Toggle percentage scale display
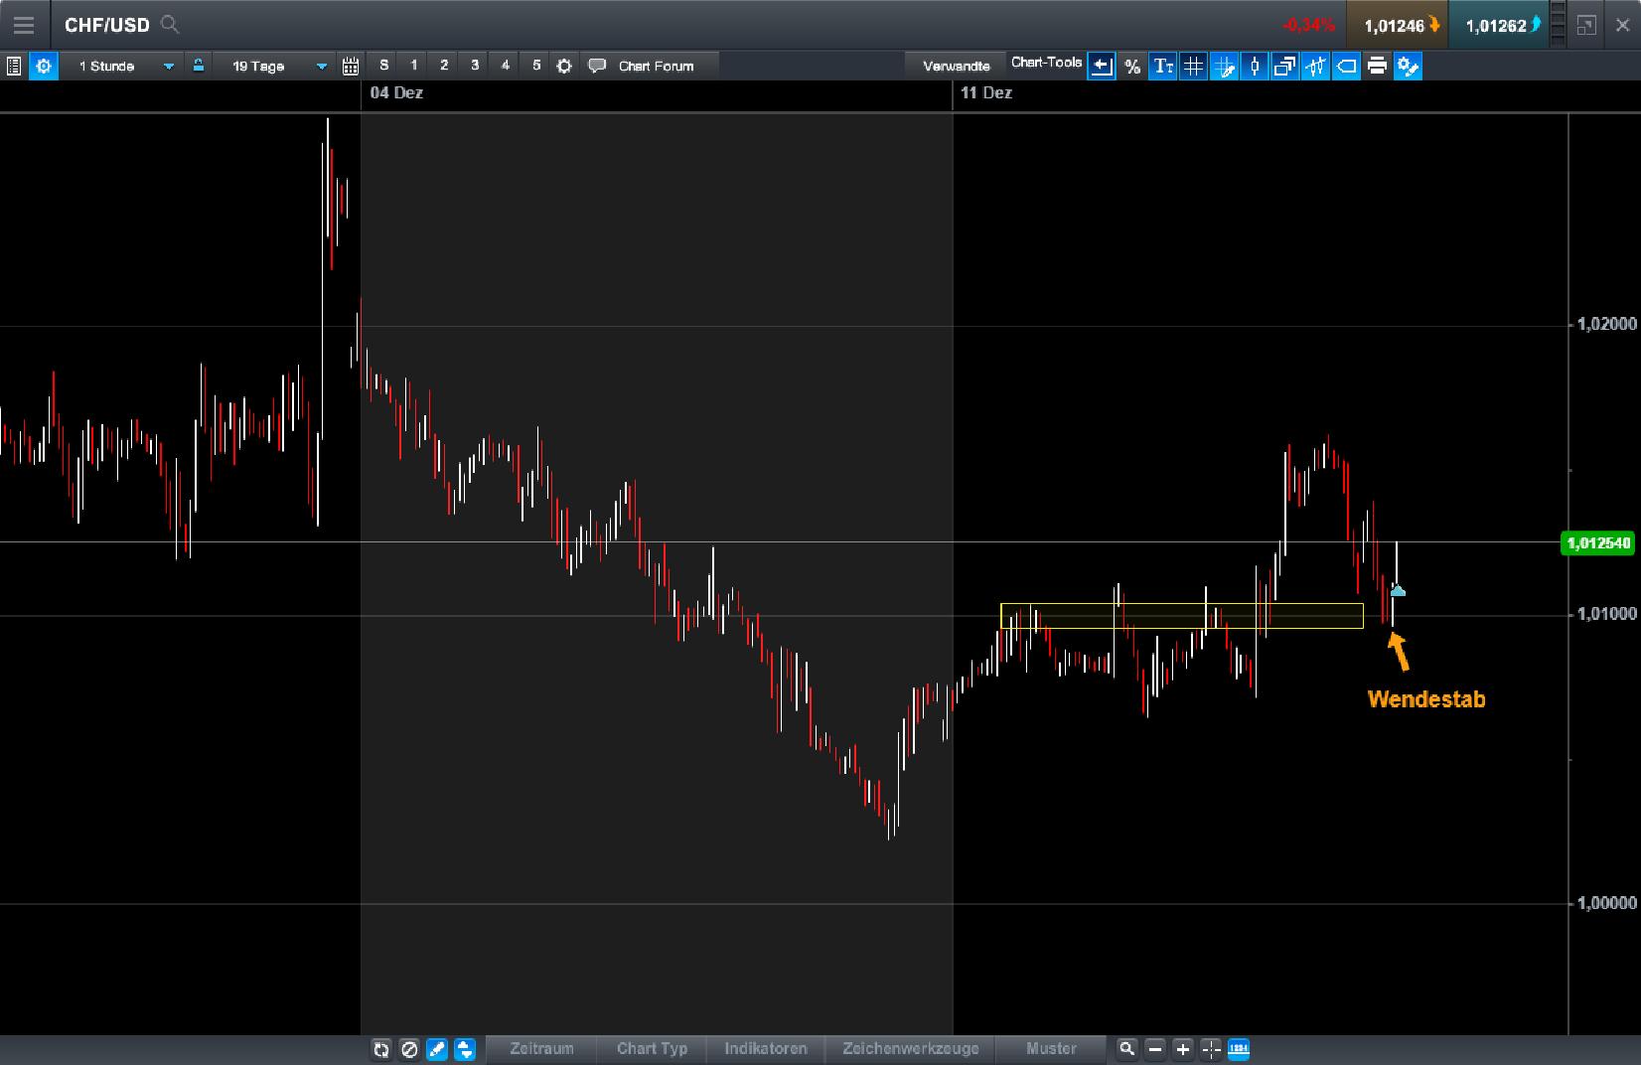 click(1131, 67)
